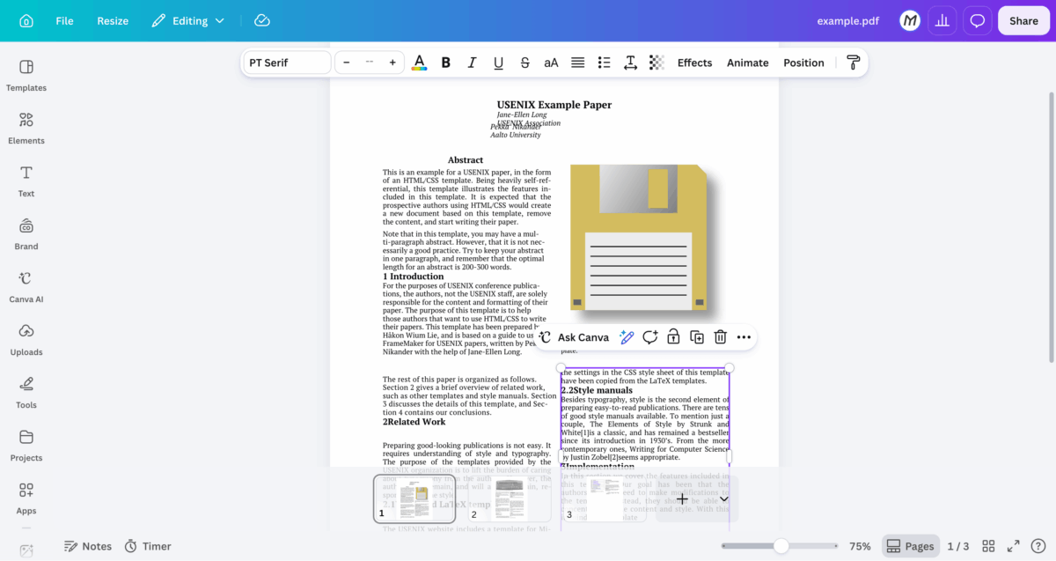Open comments speech bubble in header
Image resolution: width=1056 pixels, height=561 pixels.
point(977,20)
